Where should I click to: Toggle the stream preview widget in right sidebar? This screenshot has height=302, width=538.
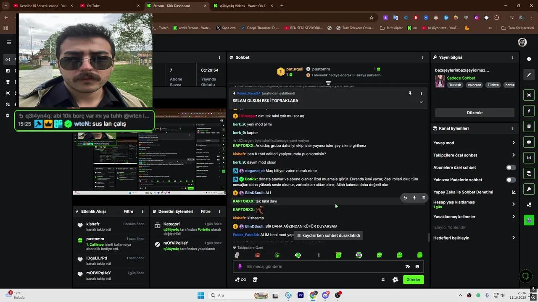(x=529, y=95)
